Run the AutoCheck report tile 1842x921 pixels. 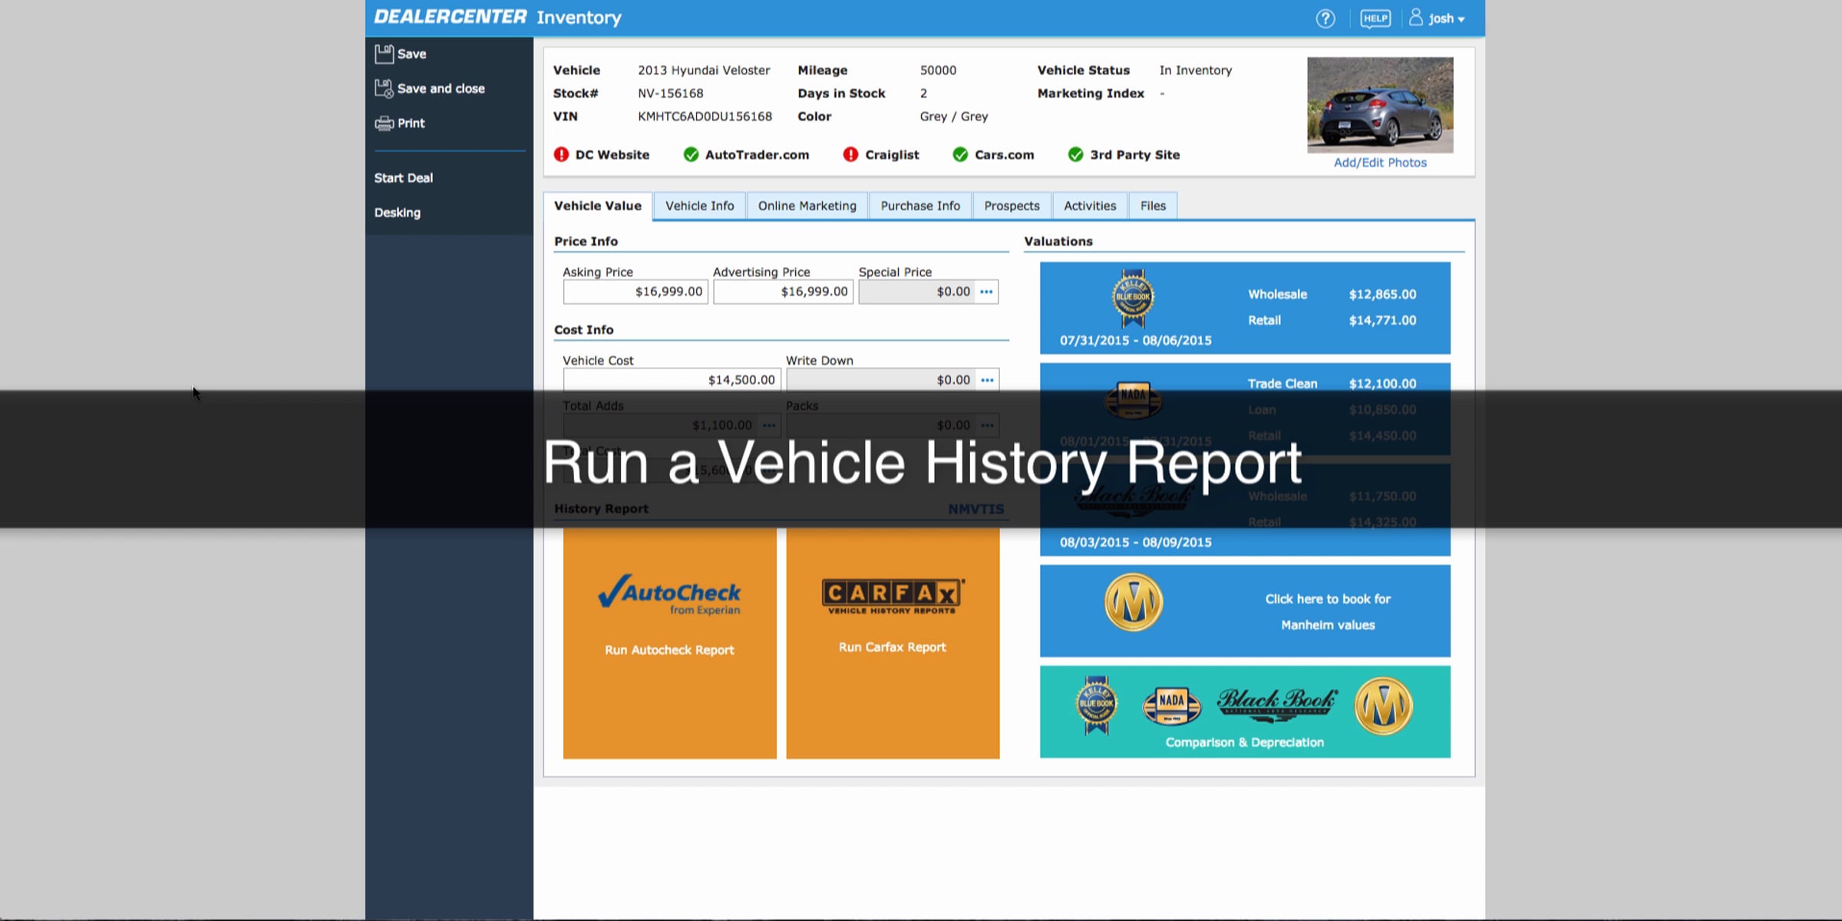(669, 643)
